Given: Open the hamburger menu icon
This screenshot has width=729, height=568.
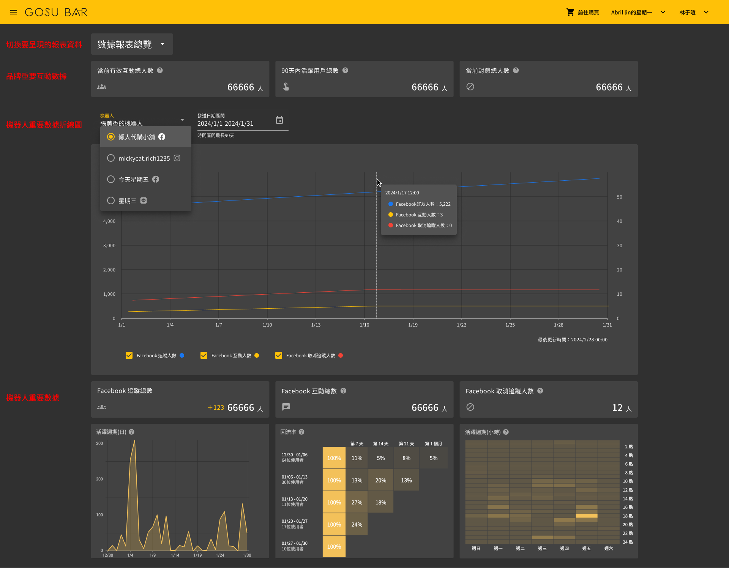Looking at the screenshot, I should point(14,12).
